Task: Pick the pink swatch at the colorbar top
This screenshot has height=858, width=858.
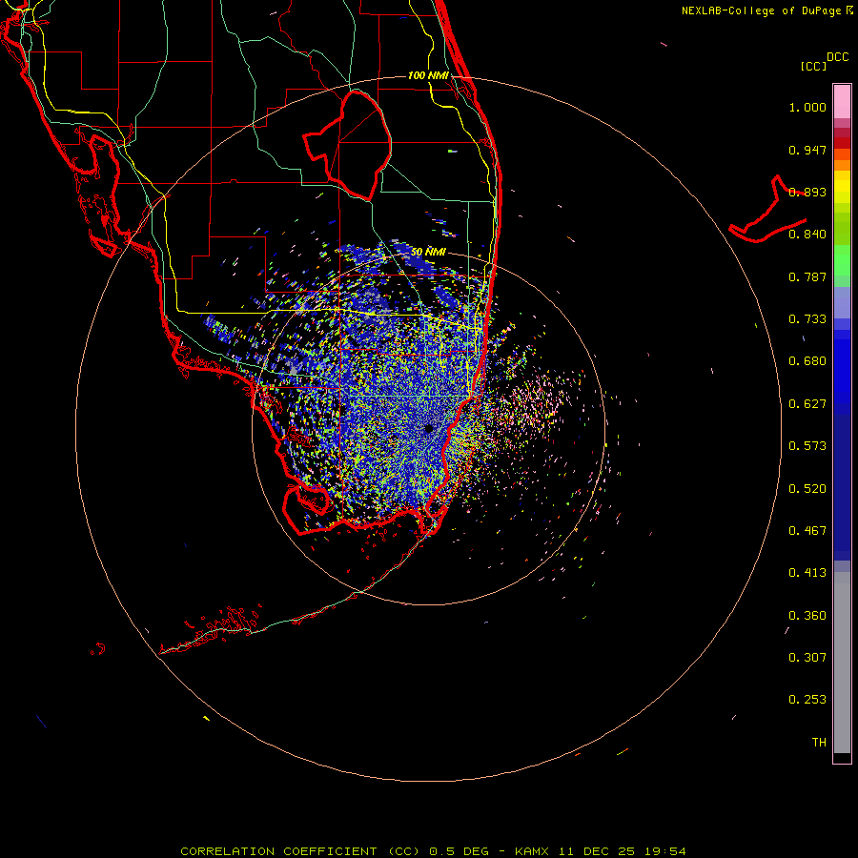Action: pos(842,101)
